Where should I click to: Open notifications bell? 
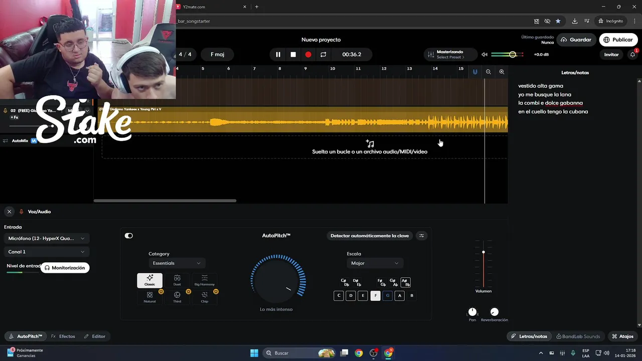(632, 54)
